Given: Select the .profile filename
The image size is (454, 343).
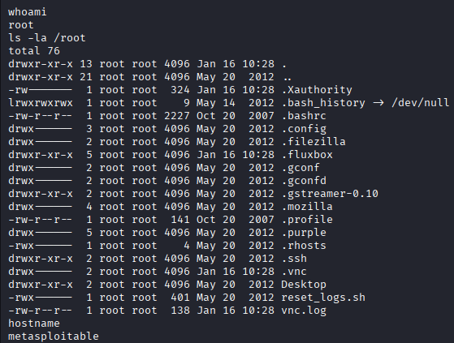Looking at the screenshot, I should [x=307, y=220].
